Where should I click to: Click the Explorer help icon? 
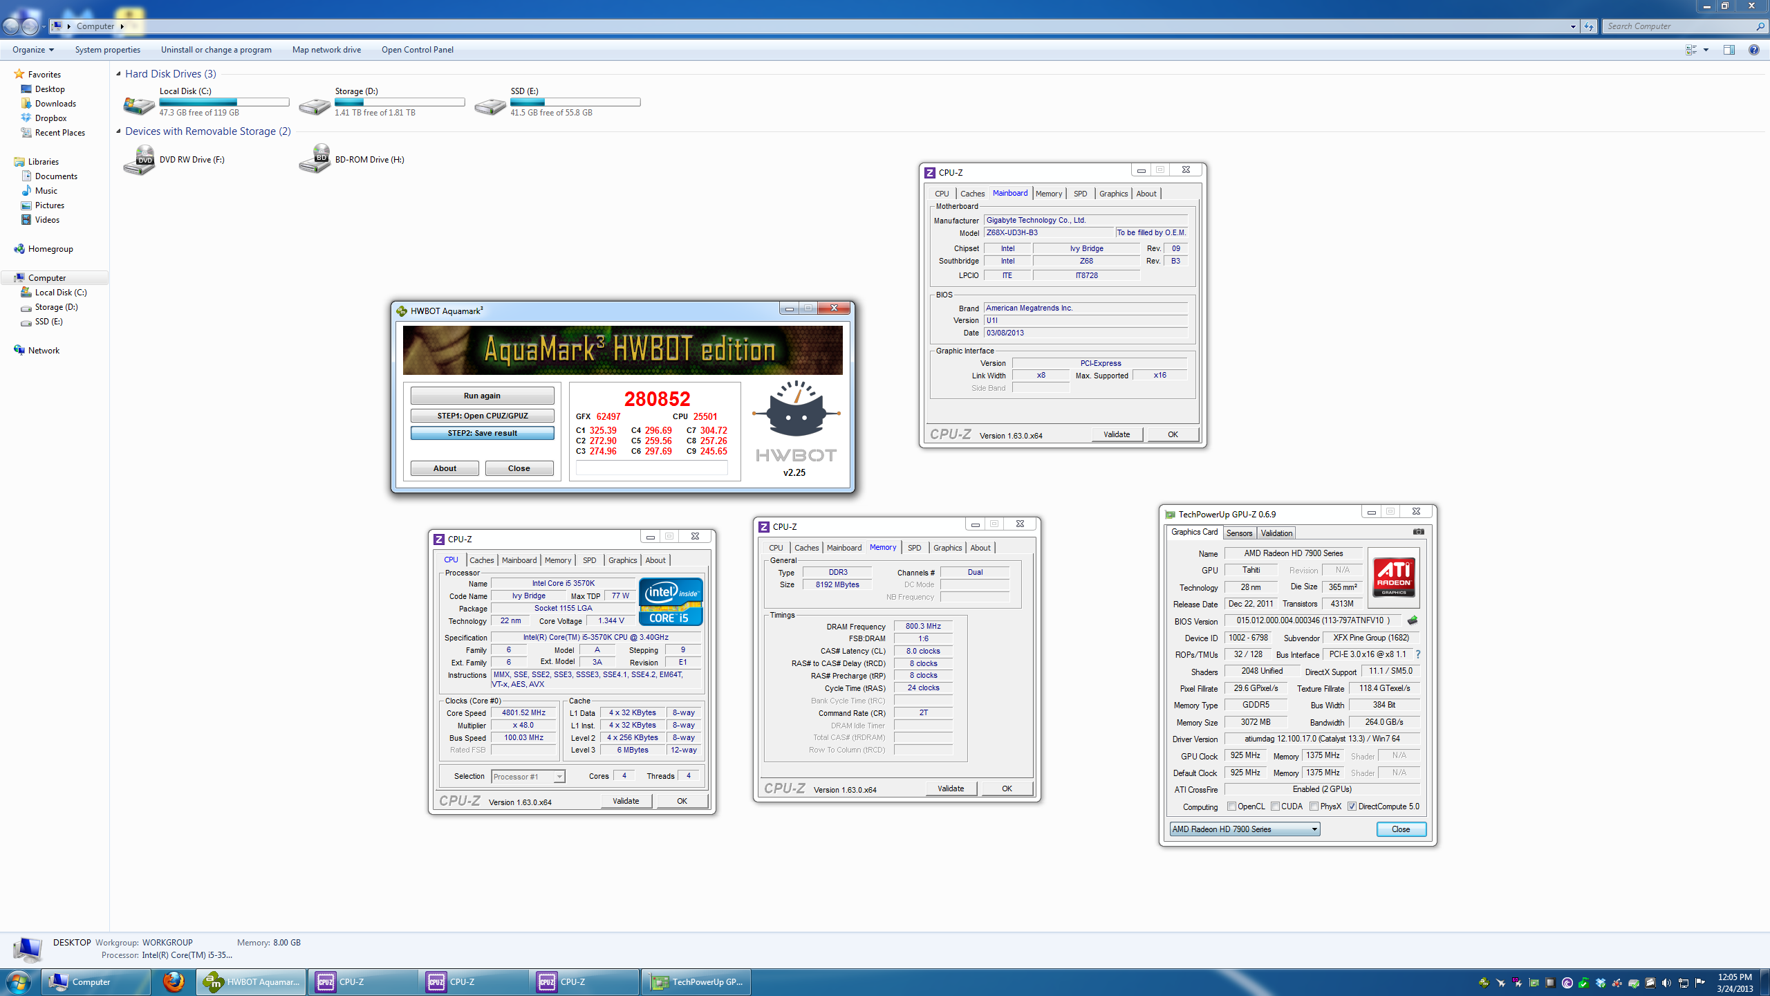pos(1754,50)
